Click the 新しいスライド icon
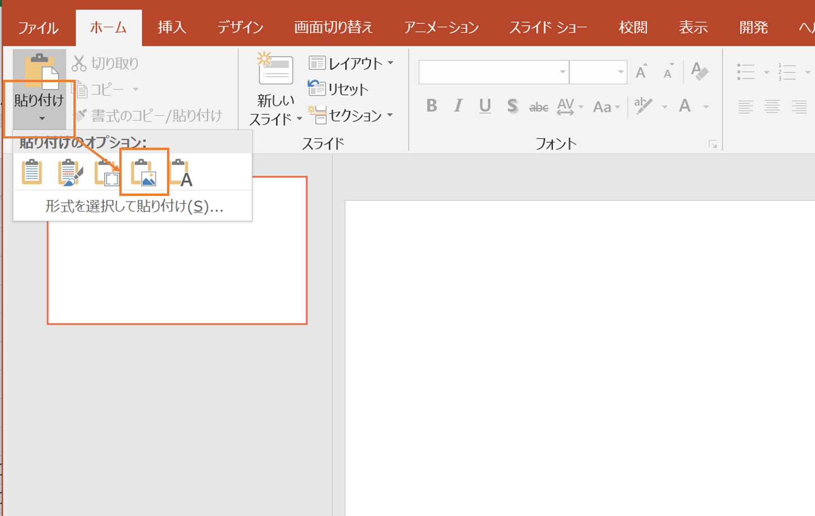This screenshot has height=516, width=815. tap(275, 69)
